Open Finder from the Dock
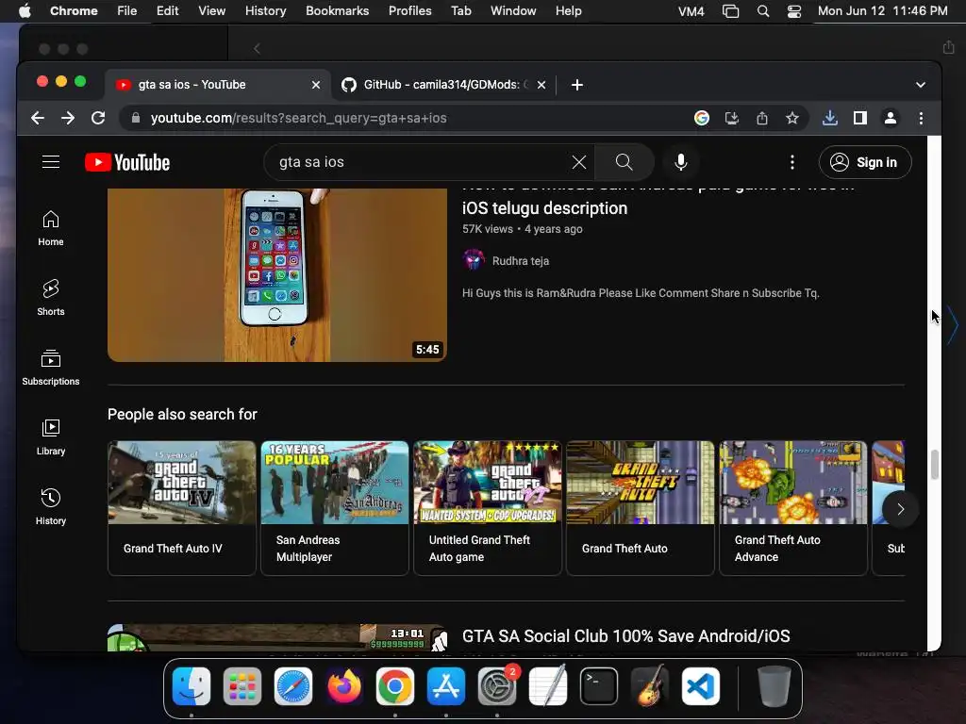Screen dimensions: 966x724 pos(192,686)
